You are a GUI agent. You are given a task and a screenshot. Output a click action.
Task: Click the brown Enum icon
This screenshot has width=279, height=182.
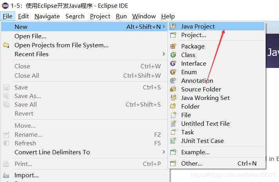pyautogui.click(x=173, y=72)
